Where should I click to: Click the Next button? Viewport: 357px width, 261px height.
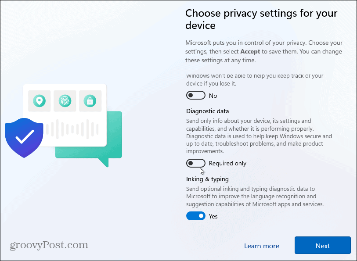322,246
